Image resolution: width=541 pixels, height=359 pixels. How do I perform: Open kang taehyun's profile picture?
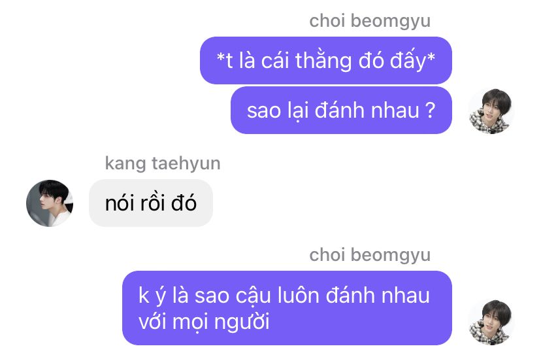coord(50,203)
